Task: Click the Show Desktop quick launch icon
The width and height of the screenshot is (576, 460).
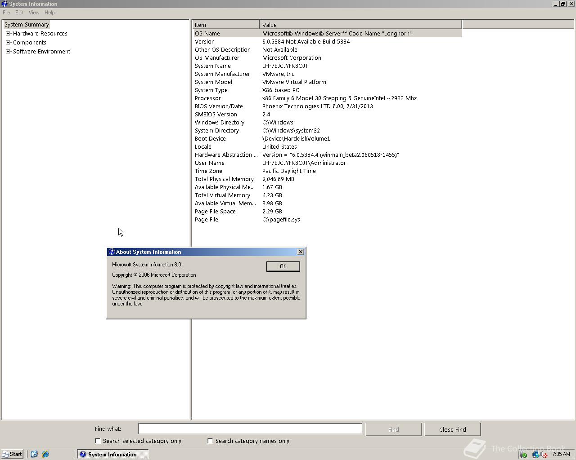Action: 34,454
